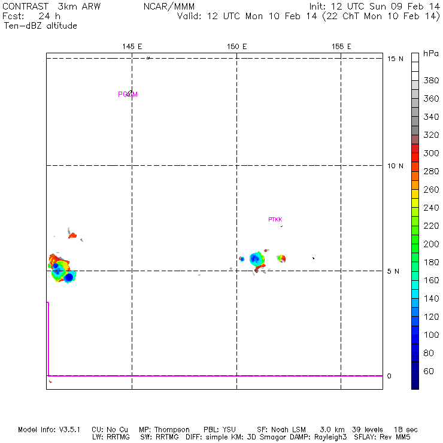Click the '18 sec' timestep text
Screen dimensions: 443x443
coord(406,430)
